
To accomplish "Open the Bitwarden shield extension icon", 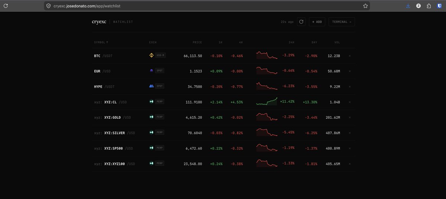I will (x=439, y=6).
